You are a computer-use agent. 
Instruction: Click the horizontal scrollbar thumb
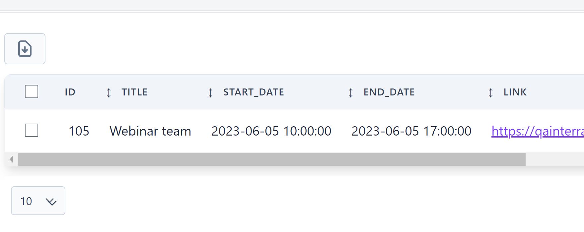pyautogui.click(x=271, y=159)
